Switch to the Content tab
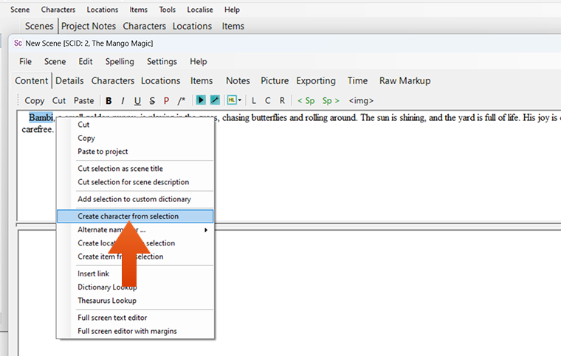This screenshot has height=356, width=561. click(32, 81)
